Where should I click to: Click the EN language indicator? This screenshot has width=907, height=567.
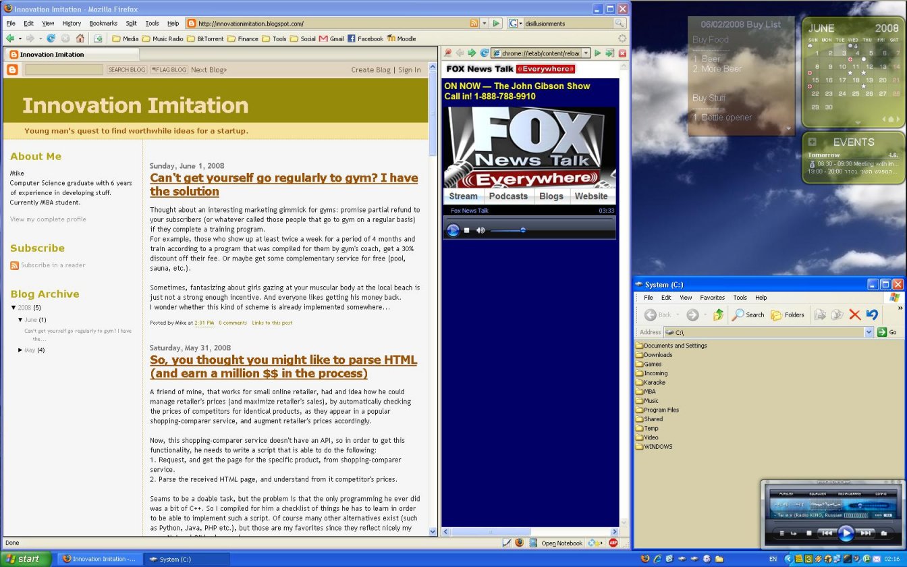tap(773, 559)
